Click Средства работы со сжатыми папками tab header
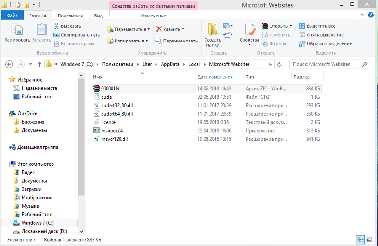The height and width of the screenshot is (246, 378). pos(153,6)
